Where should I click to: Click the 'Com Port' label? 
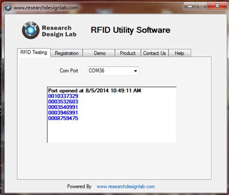coord(69,71)
